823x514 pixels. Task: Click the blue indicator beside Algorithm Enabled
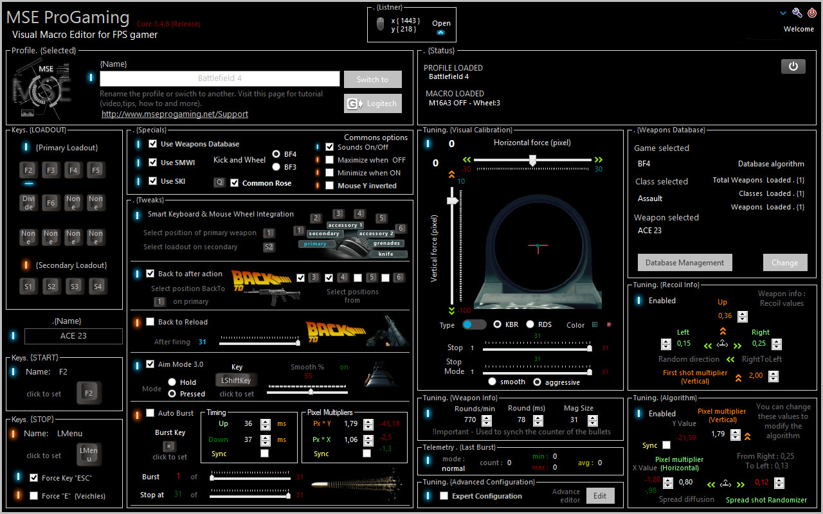pyautogui.click(x=638, y=414)
